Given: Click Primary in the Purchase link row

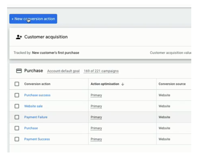Looking at the screenshot, I should [96, 128].
